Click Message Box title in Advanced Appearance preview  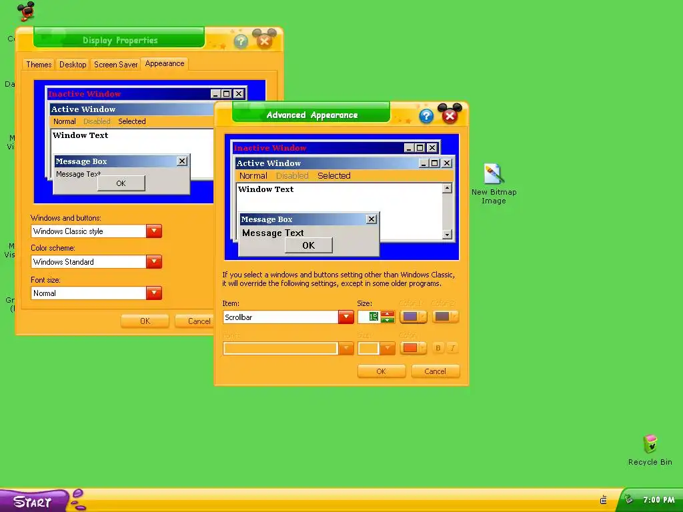point(267,219)
